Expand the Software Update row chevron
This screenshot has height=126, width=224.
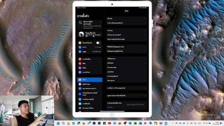[x=145, y=23]
